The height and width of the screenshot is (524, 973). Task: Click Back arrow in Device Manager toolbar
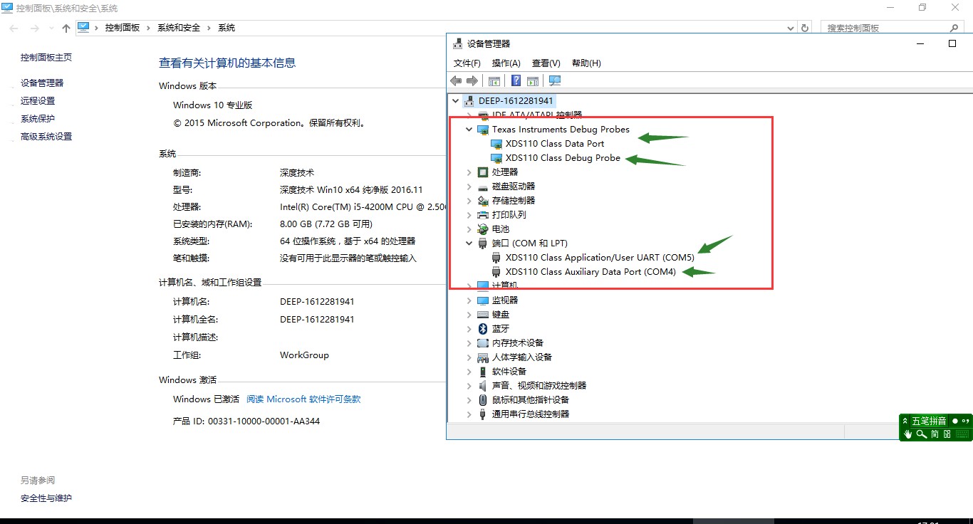coord(456,81)
